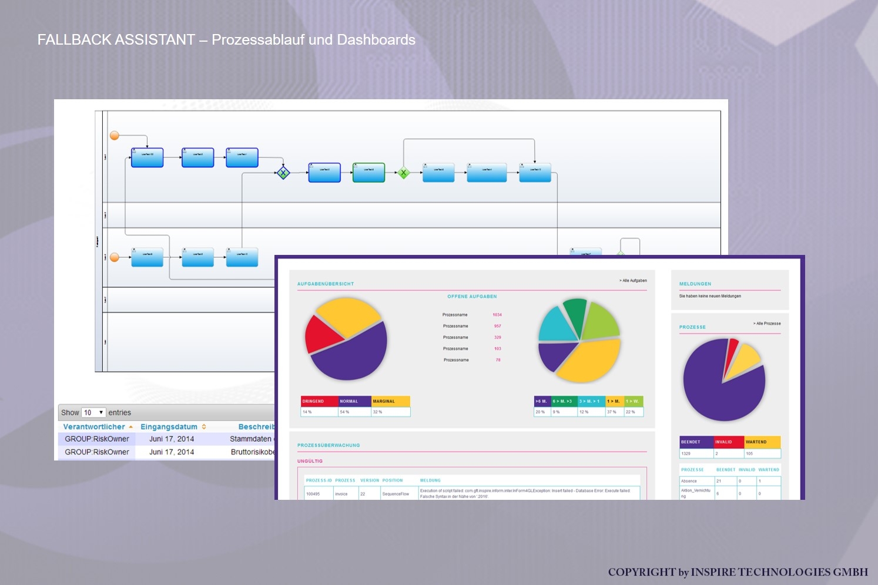Click the Eingangsdatum column header
This screenshot has width=878, height=585.
(x=169, y=427)
